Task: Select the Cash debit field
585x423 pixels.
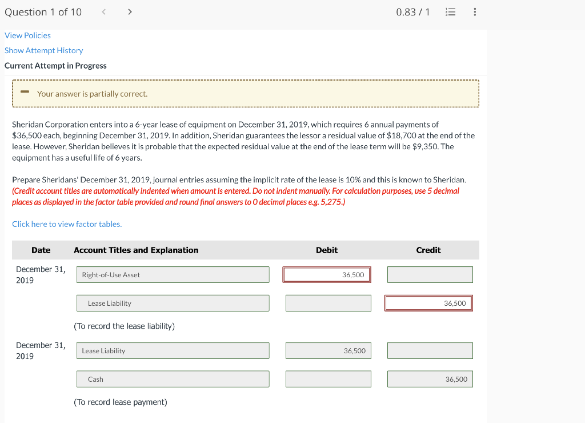Action: [328, 379]
